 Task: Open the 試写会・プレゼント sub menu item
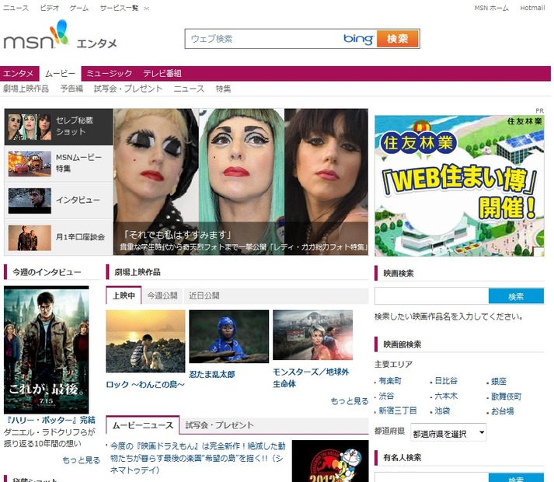tap(128, 89)
